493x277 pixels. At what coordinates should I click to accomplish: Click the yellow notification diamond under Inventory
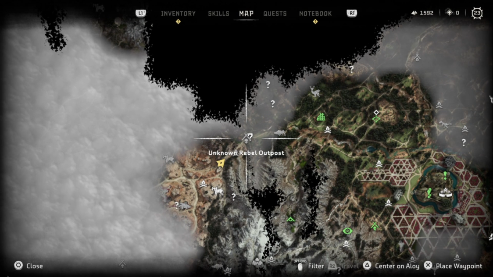coord(178,21)
